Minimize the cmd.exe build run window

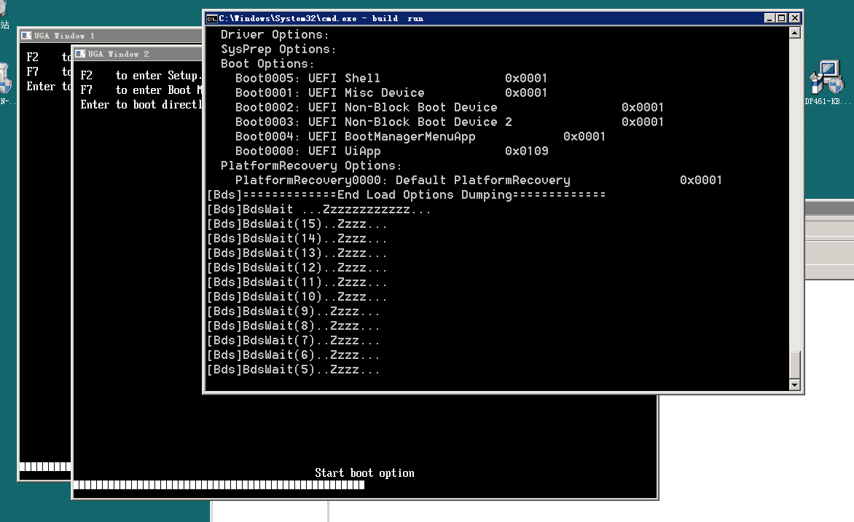[770, 18]
